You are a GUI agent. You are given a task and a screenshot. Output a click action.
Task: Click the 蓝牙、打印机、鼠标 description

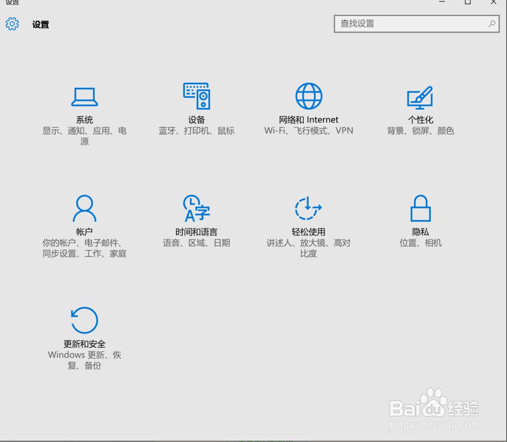[x=196, y=131]
